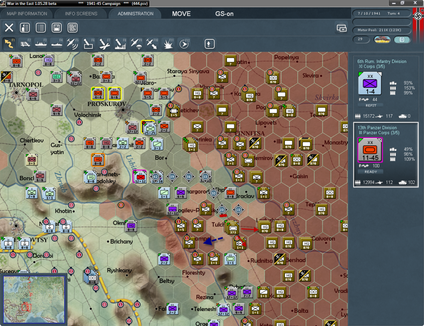This screenshot has height=326, width=424.
Task: Select Air recon (F5) mode
Action: click(72, 43)
